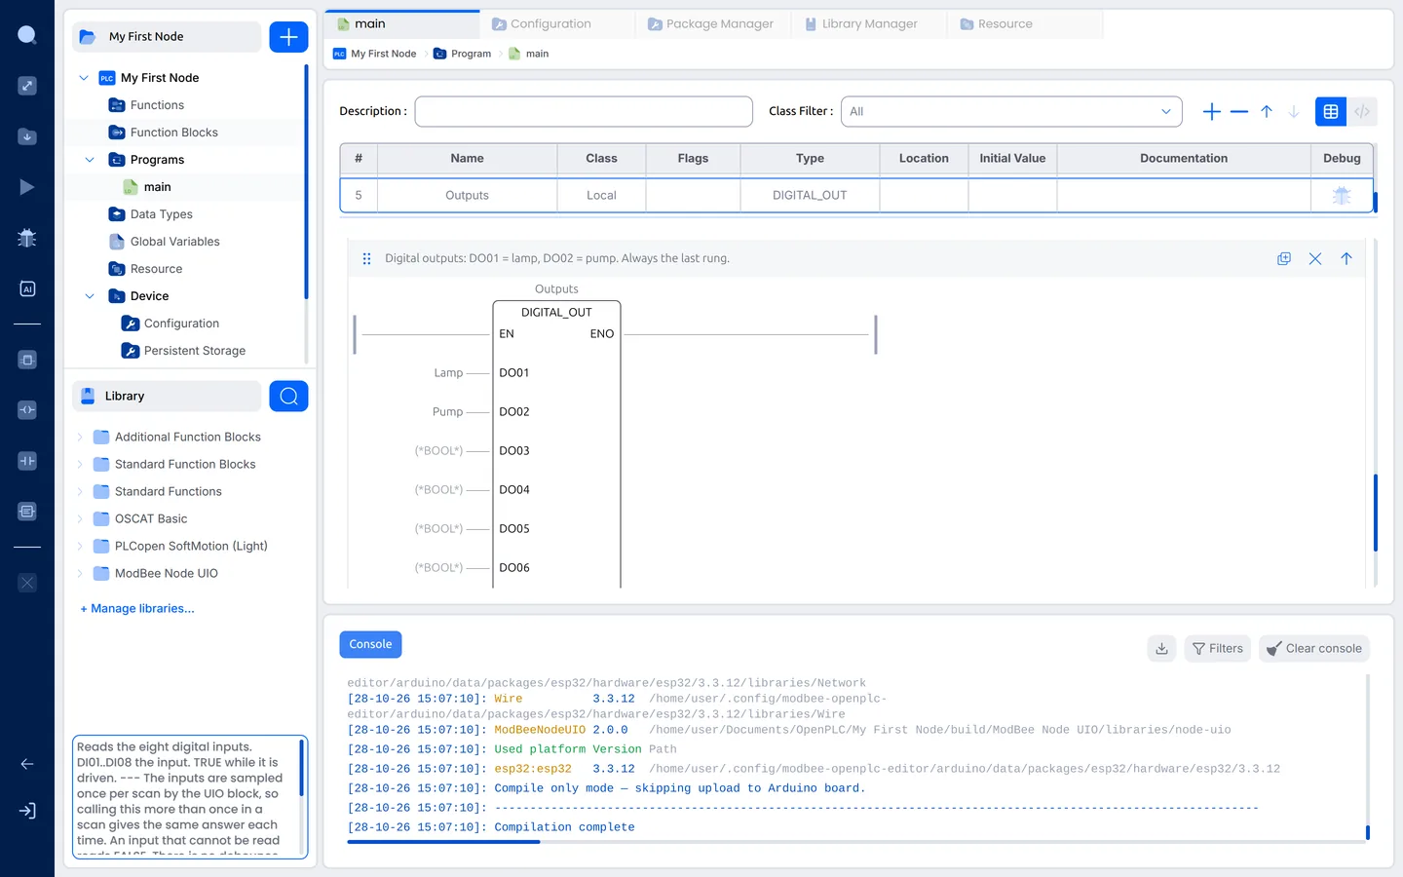
Task: Select Persistent Storage in the project tree
Action: 195,351
